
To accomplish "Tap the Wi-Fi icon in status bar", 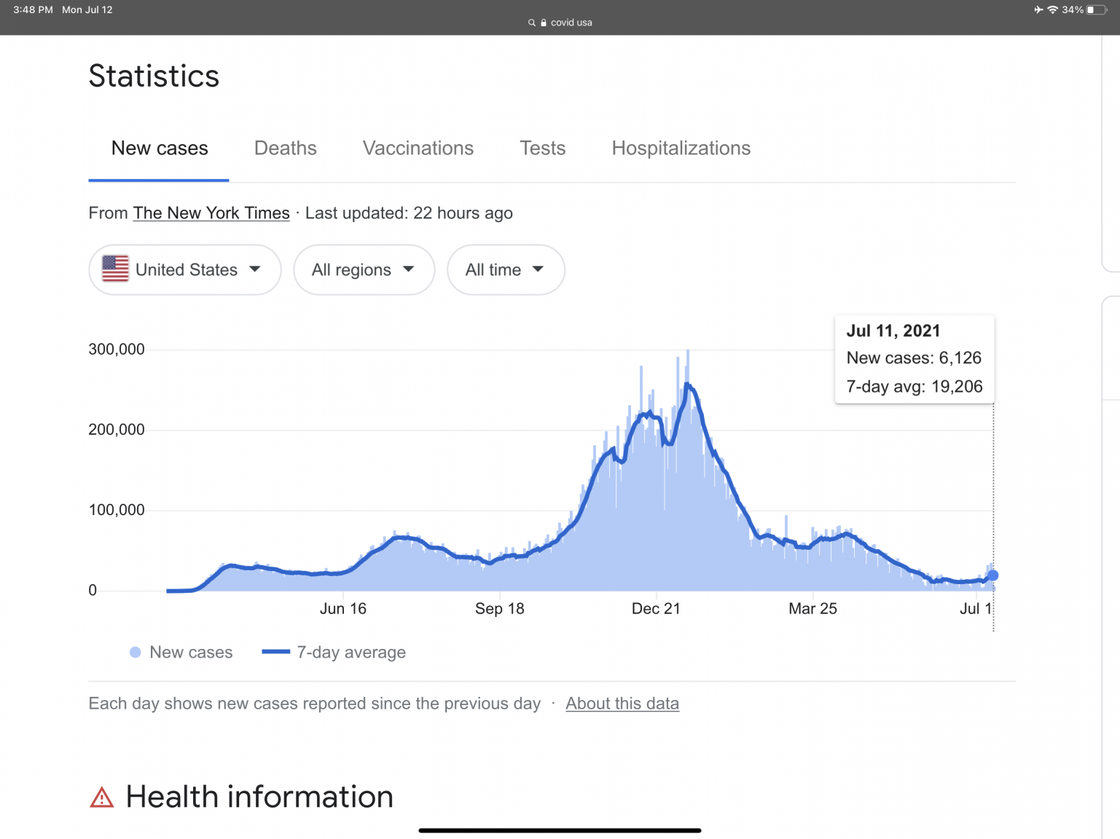I will (x=1052, y=9).
